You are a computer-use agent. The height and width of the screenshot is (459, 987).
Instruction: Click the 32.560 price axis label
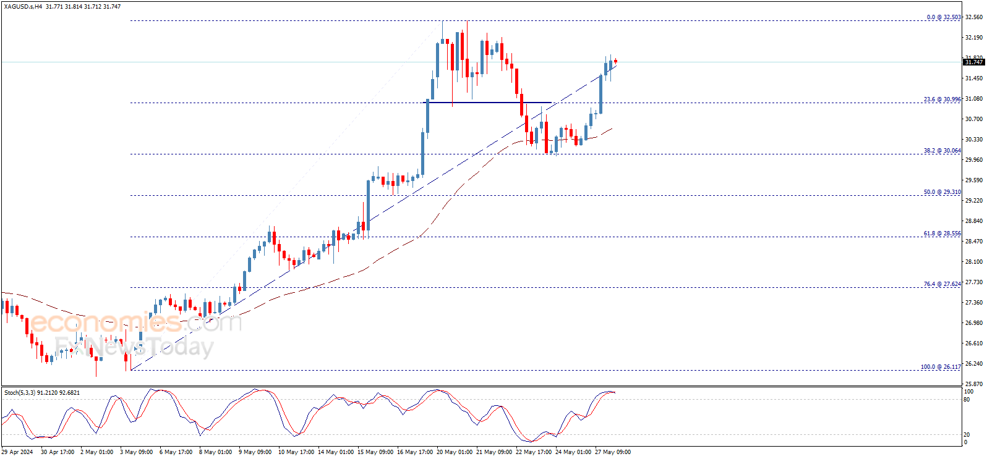974,18
